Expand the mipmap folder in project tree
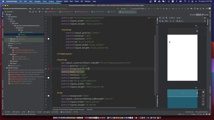Image resolution: width=214 pixels, height=120 pixels. click(9, 61)
